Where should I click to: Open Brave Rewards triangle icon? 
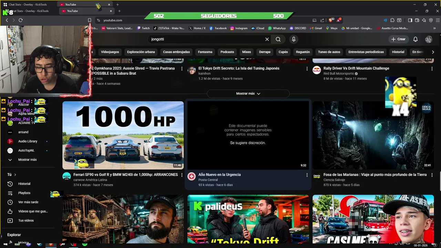(339, 20)
